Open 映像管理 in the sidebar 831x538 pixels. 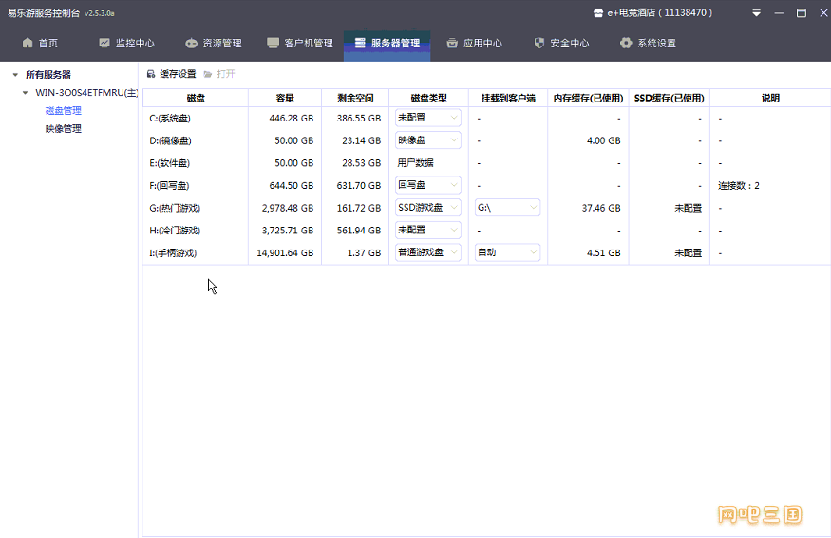[63, 129]
